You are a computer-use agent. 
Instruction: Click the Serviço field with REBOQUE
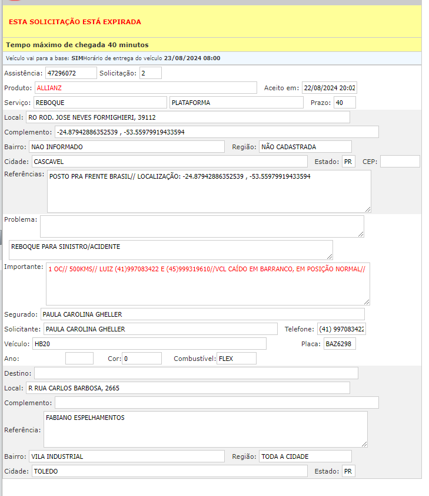[100, 103]
